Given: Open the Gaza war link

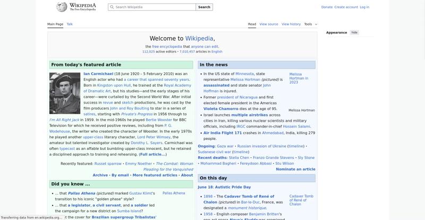Looking at the screenshot, I should (225, 146).
